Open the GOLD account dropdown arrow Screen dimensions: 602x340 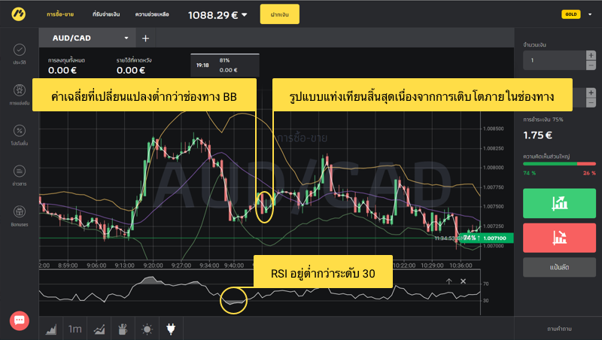point(586,14)
